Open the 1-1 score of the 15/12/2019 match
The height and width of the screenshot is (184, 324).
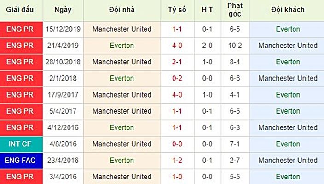point(177,29)
